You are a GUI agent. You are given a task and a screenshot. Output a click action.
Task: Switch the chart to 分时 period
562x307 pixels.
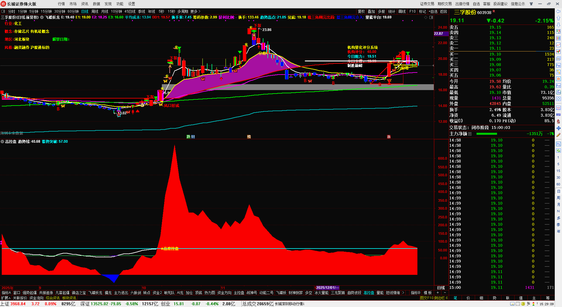coord(11,11)
